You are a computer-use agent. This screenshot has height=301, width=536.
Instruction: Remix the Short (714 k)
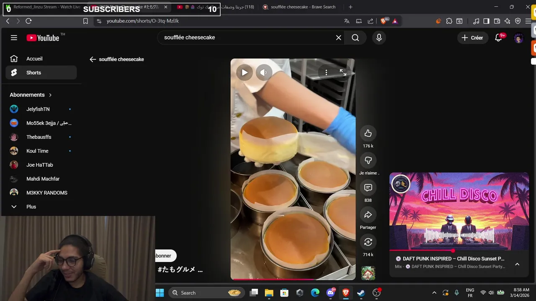(x=368, y=242)
